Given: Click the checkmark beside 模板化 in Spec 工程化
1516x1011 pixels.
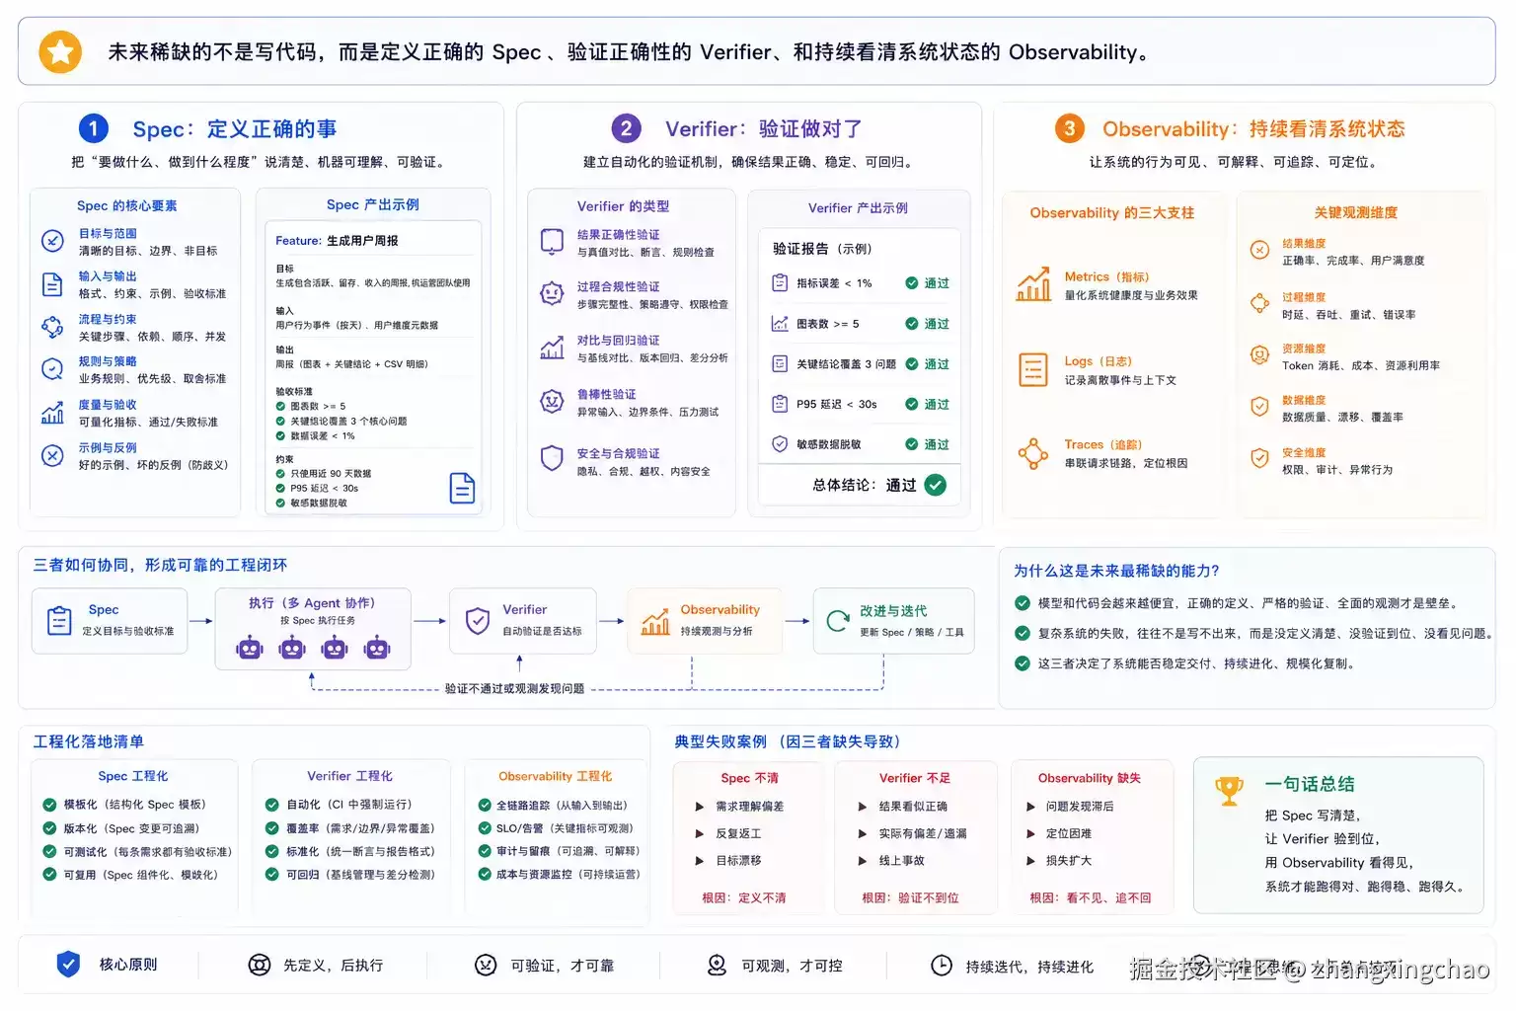Looking at the screenshot, I should (49, 804).
